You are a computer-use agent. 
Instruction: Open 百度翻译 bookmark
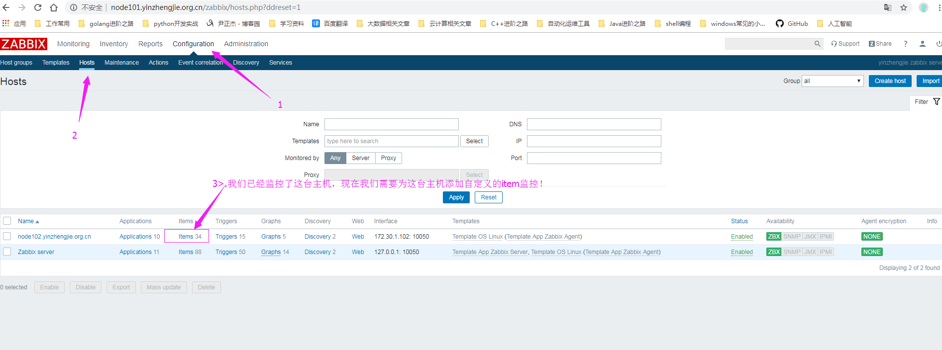(330, 23)
